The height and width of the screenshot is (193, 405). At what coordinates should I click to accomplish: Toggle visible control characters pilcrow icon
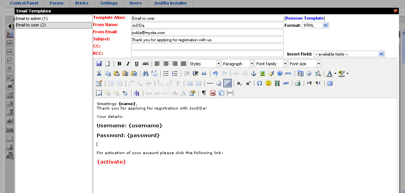pyautogui.click(x=204, y=93)
